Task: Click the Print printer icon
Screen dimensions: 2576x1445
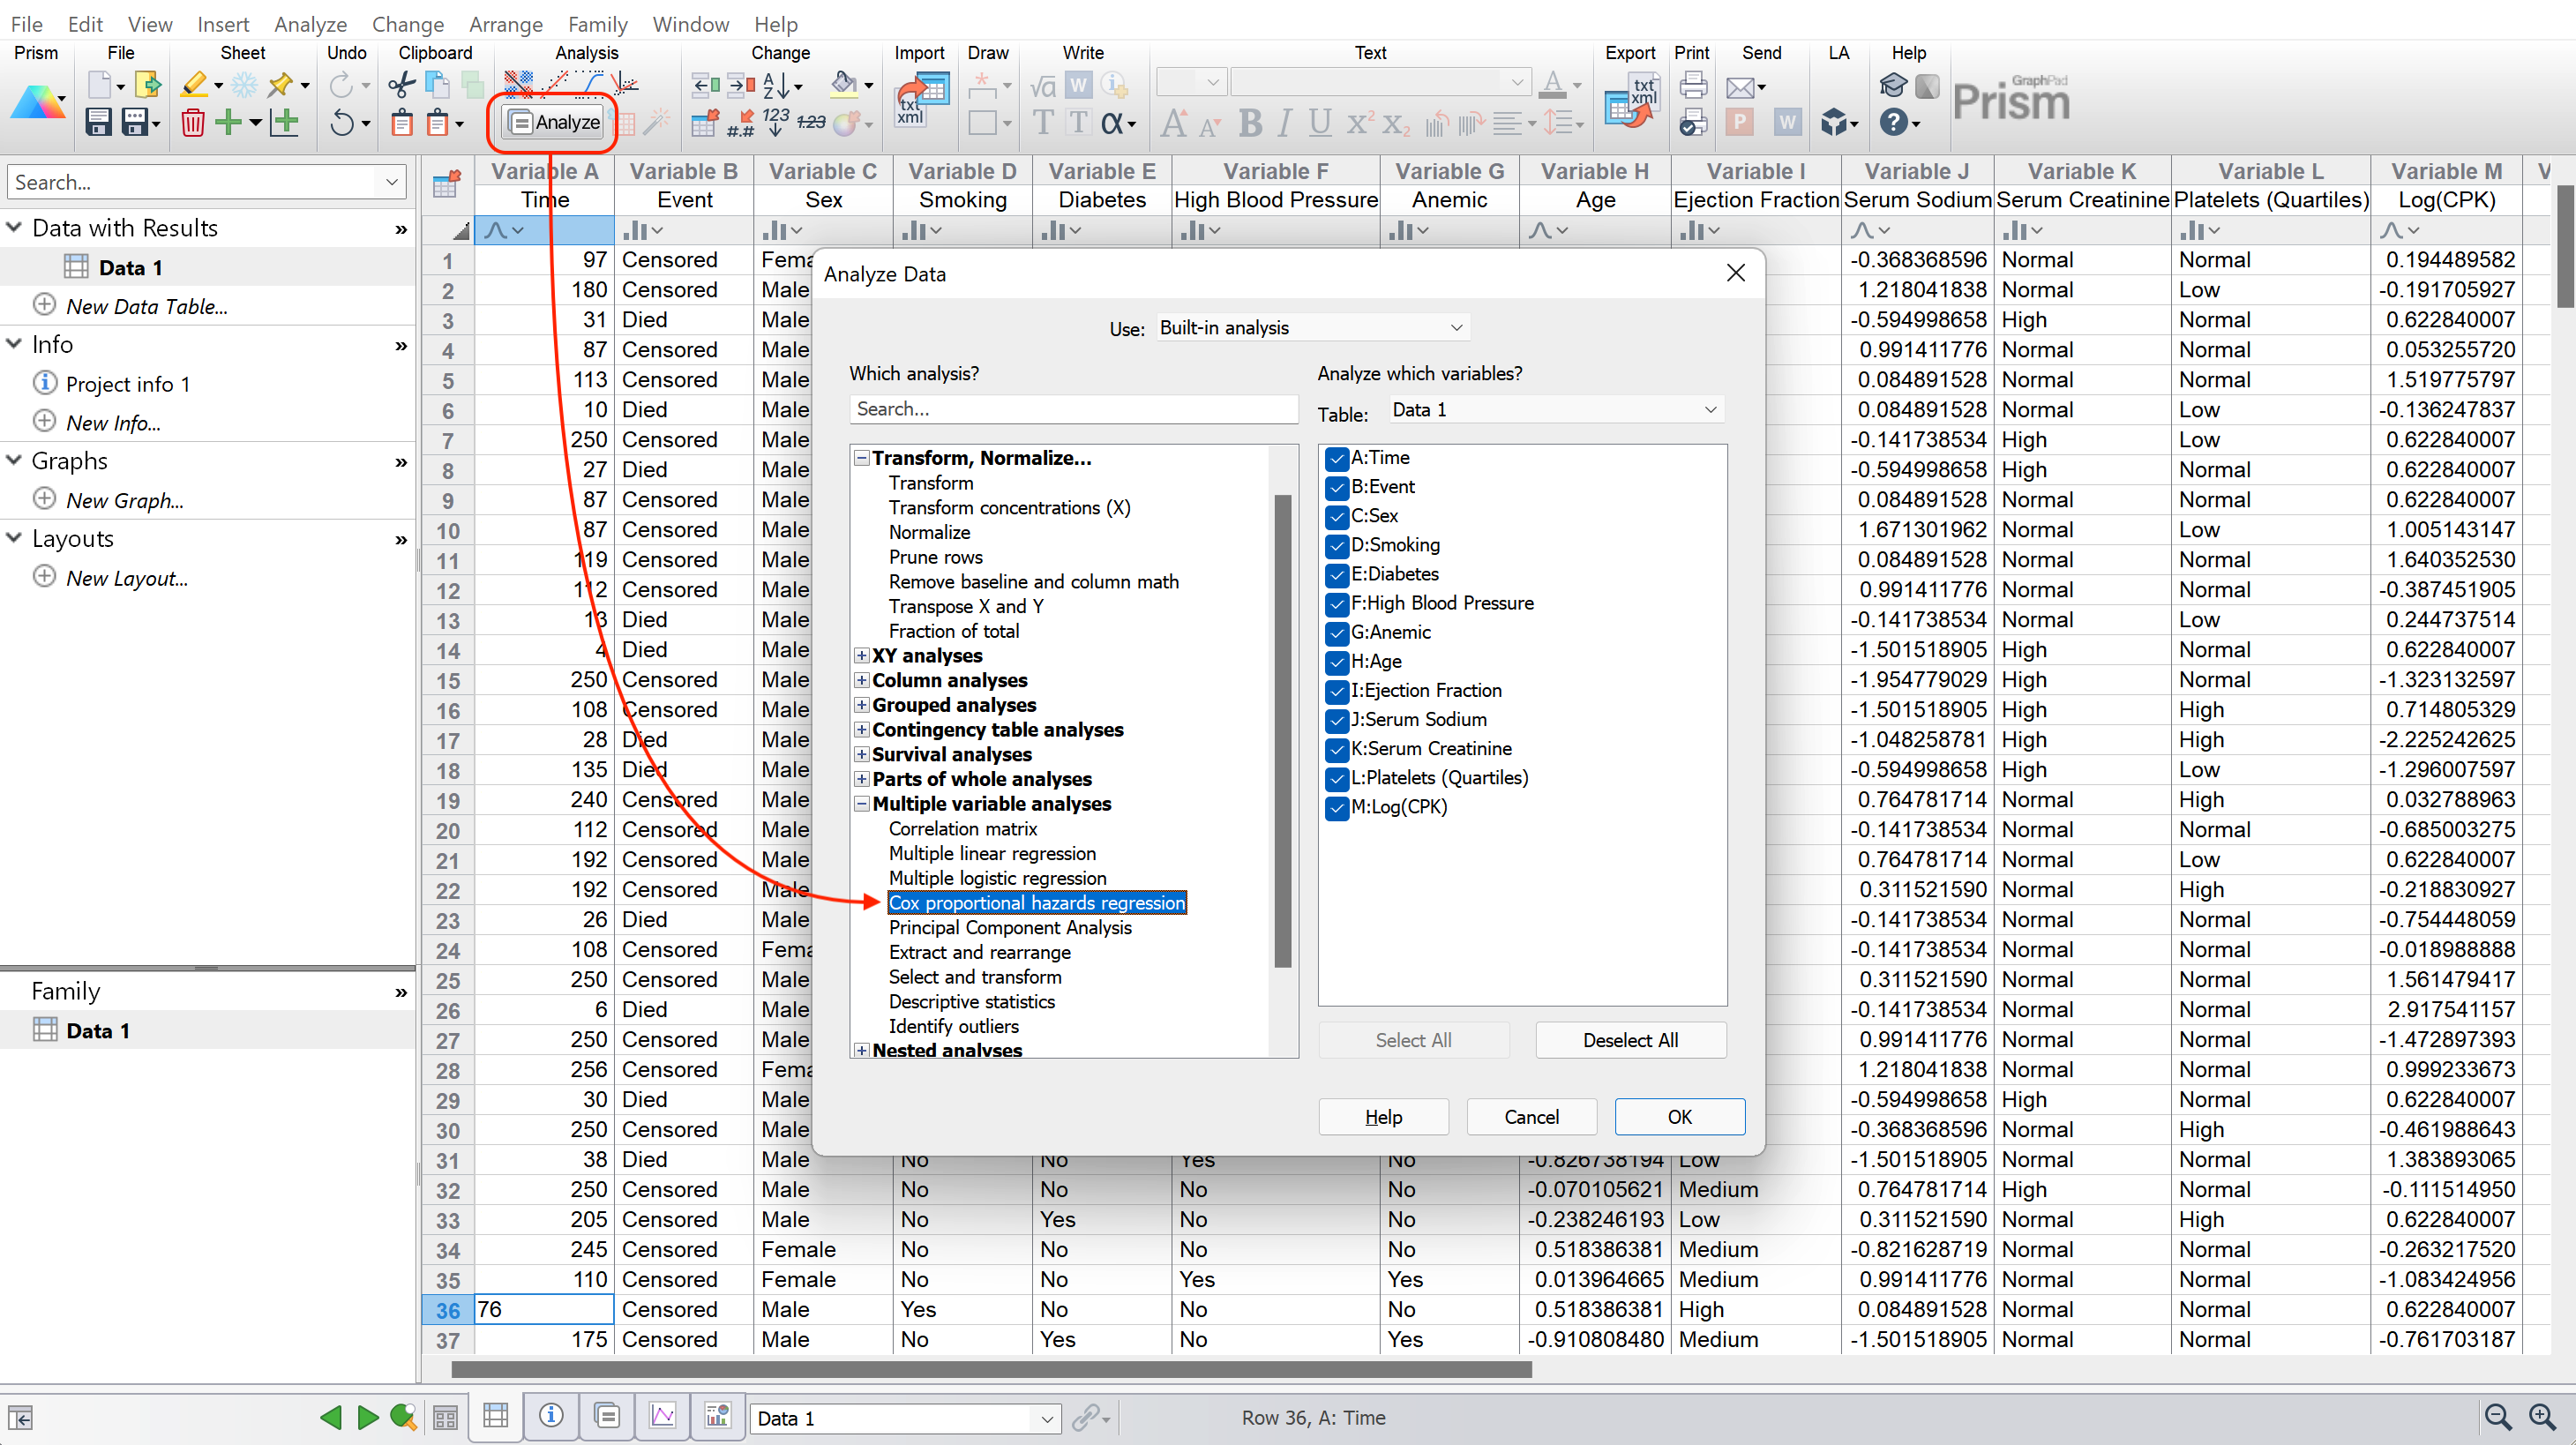Action: (x=1692, y=85)
